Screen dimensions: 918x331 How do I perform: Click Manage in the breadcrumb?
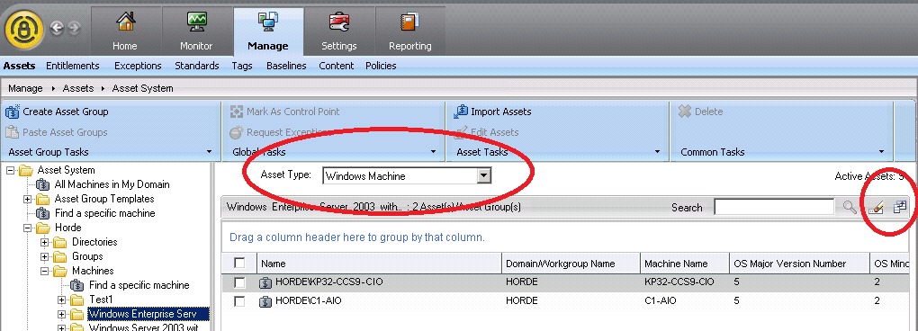[x=25, y=88]
